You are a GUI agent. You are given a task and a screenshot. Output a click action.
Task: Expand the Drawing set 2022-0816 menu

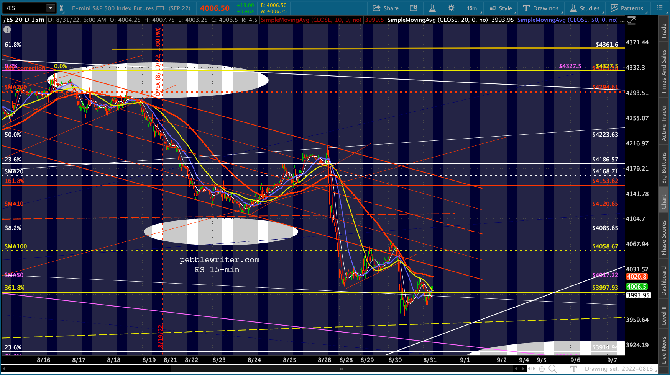pos(619,369)
